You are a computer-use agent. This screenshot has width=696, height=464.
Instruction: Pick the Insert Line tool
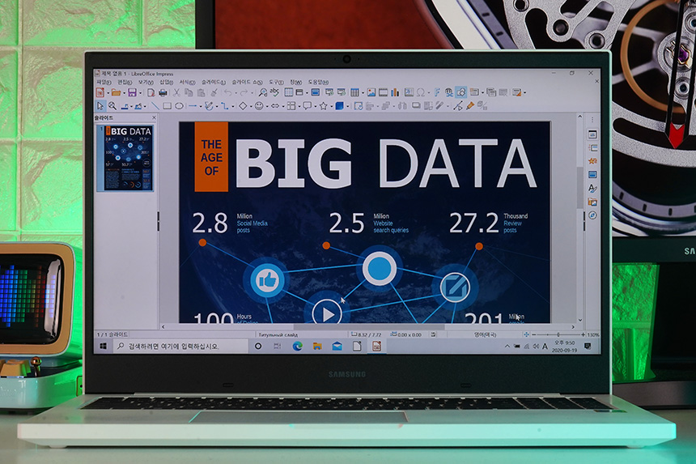click(x=155, y=106)
